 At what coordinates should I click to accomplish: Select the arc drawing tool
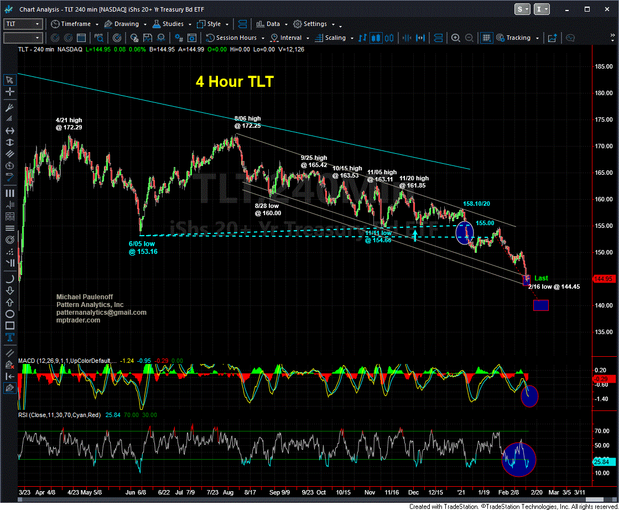pyautogui.click(x=9, y=279)
